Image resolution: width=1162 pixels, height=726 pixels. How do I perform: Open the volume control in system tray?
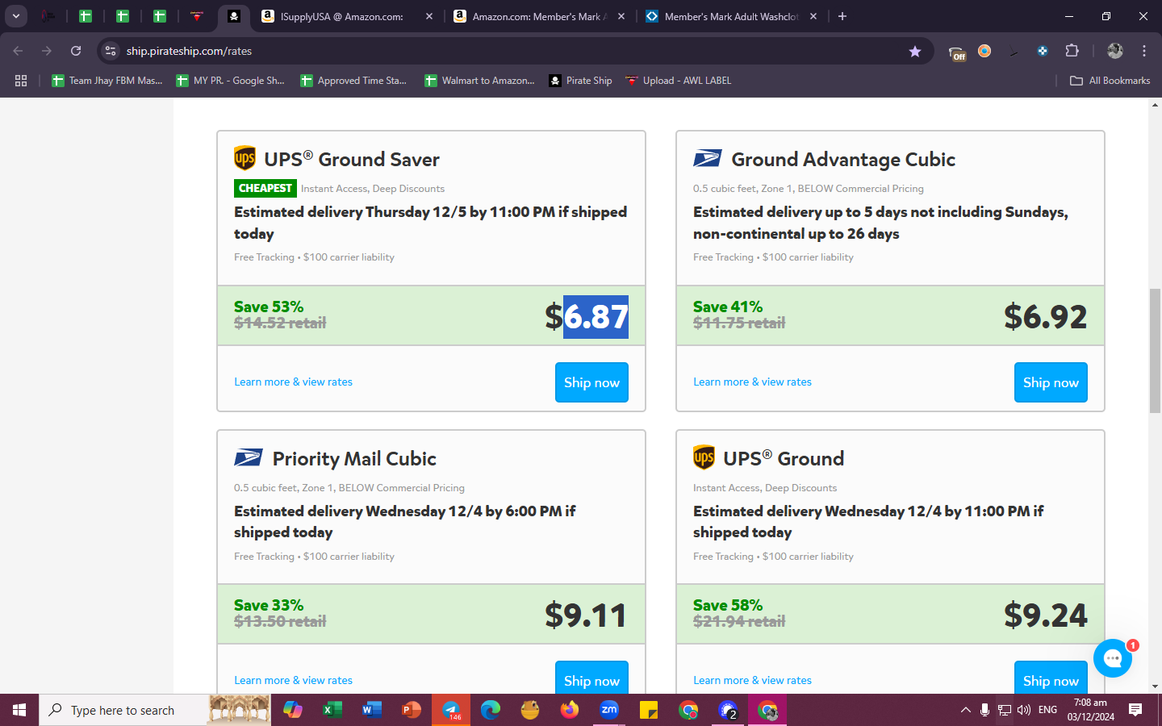(x=1024, y=710)
